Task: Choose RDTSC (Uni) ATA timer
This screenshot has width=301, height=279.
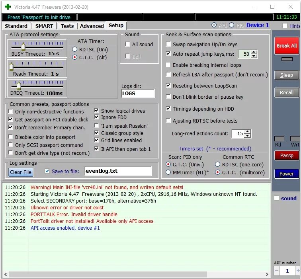Action: pyautogui.click(x=75, y=49)
